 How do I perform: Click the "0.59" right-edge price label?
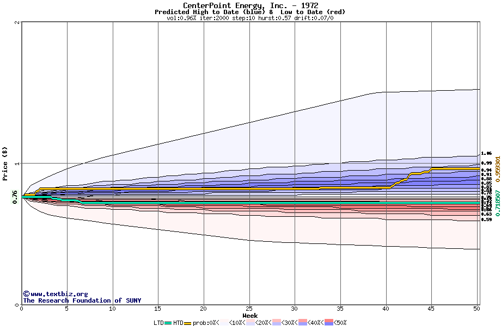pos(486,220)
